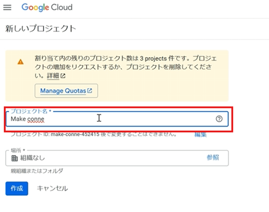Click the 組織なし location value
Viewport: 269px width, 212px height.
click(x=32, y=158)
